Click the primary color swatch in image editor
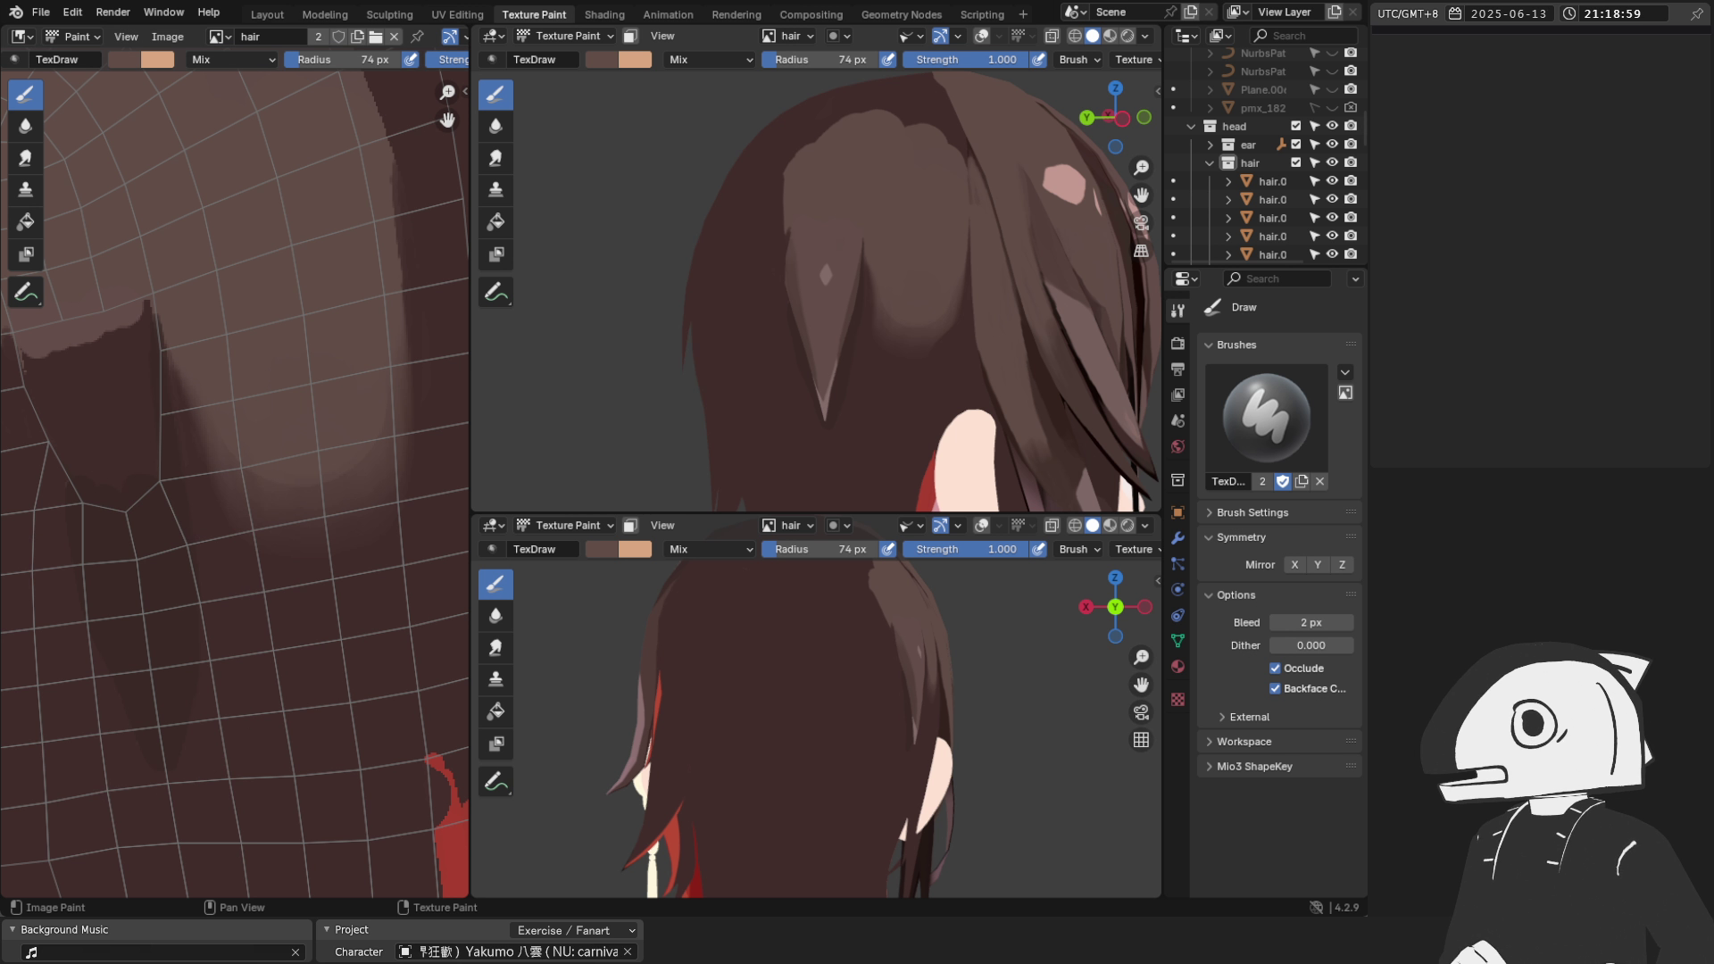This screenshot has height=964, width=1714. click(124, 60)
